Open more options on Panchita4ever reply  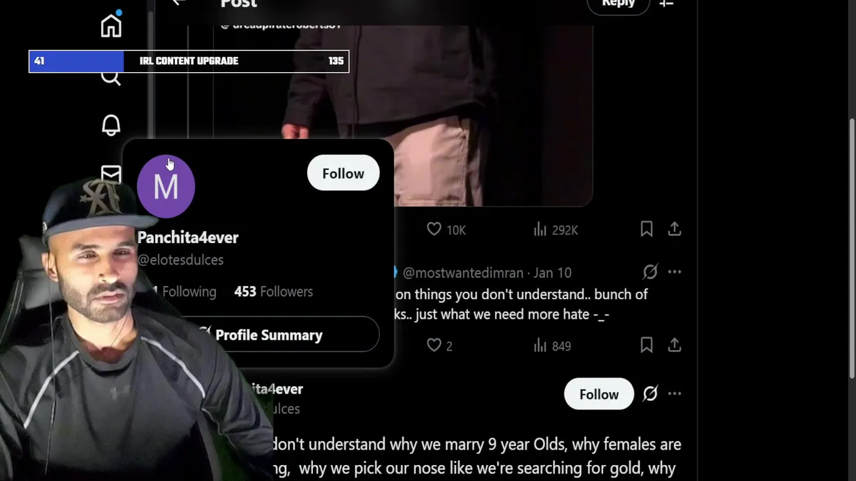674,393
